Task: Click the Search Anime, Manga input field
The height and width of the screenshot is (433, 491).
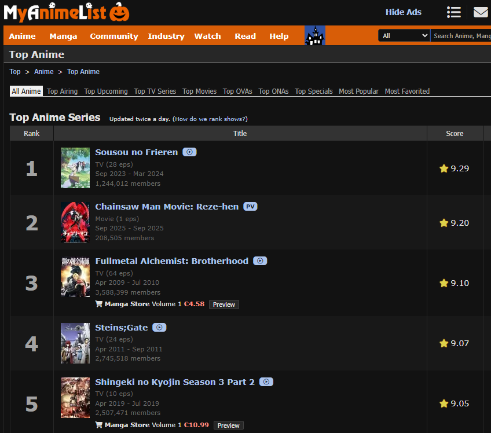Action: 461,36
